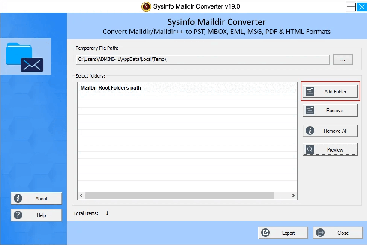Click the Export button
This screenshot has height=245, width=367.
coord(283,233)
